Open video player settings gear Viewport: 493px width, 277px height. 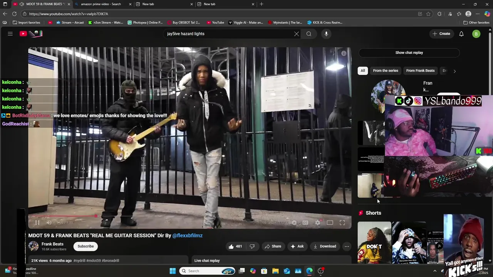tap(318, 222)
